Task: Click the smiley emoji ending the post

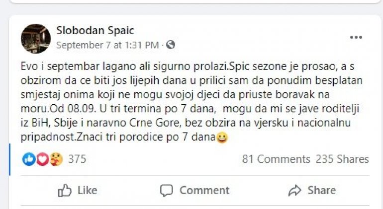Action: point(222,139)
